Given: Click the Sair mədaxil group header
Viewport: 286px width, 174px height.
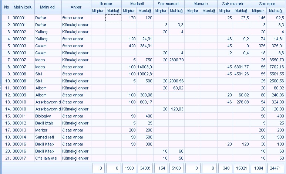Looking at the screenshot, I should pyautogui.click(x=169, y=3).
